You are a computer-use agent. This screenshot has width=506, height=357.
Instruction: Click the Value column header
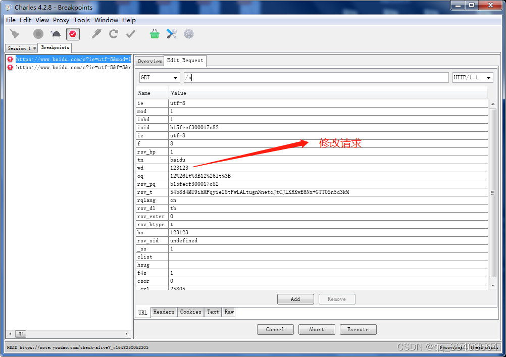328,93
